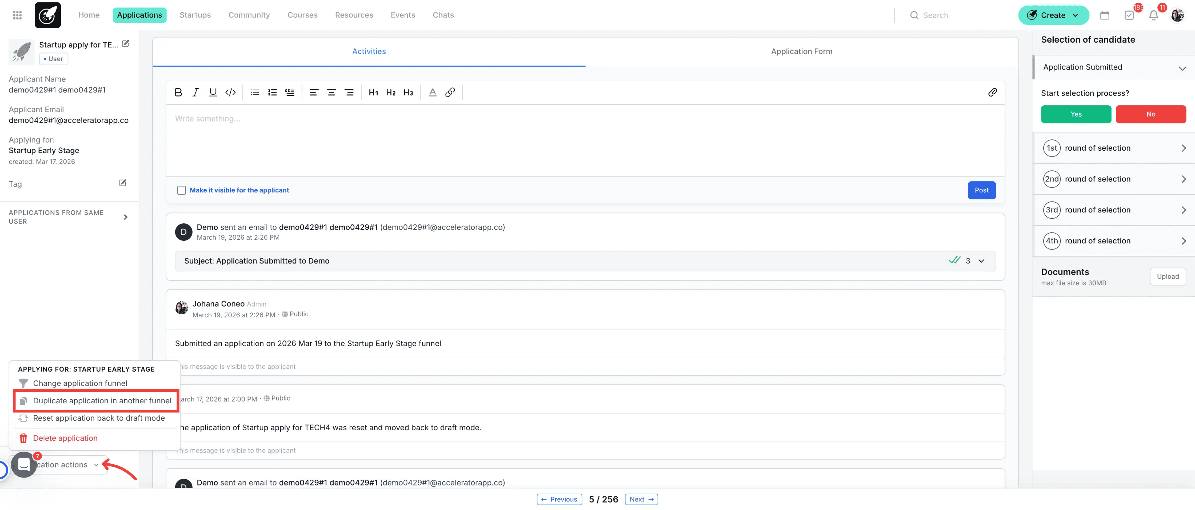Switch to Application Form tab

[x=801, y=51]
